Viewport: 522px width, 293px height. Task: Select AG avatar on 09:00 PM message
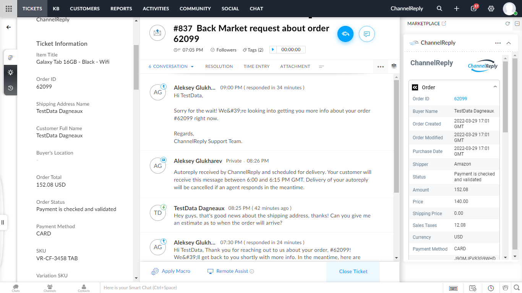click(x=158, y=92)
